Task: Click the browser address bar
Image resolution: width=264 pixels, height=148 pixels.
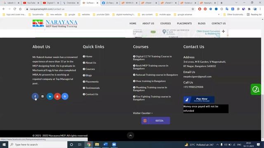Action: pos(108,9)
